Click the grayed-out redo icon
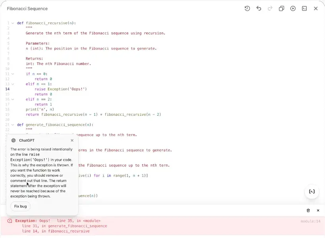The width and height of the screenshot is (325, 238). coord(270,8)
